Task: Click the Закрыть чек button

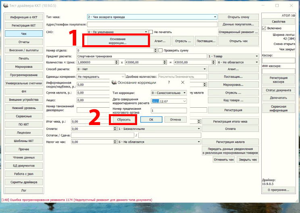Action: click(248, 159)
